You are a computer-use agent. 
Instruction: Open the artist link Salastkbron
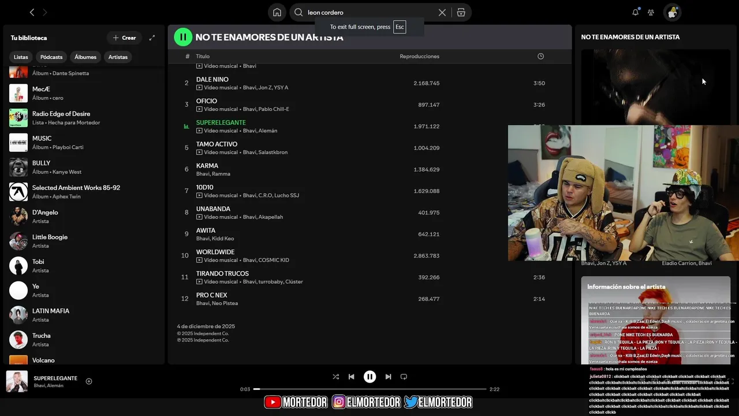tap(273, 153)
